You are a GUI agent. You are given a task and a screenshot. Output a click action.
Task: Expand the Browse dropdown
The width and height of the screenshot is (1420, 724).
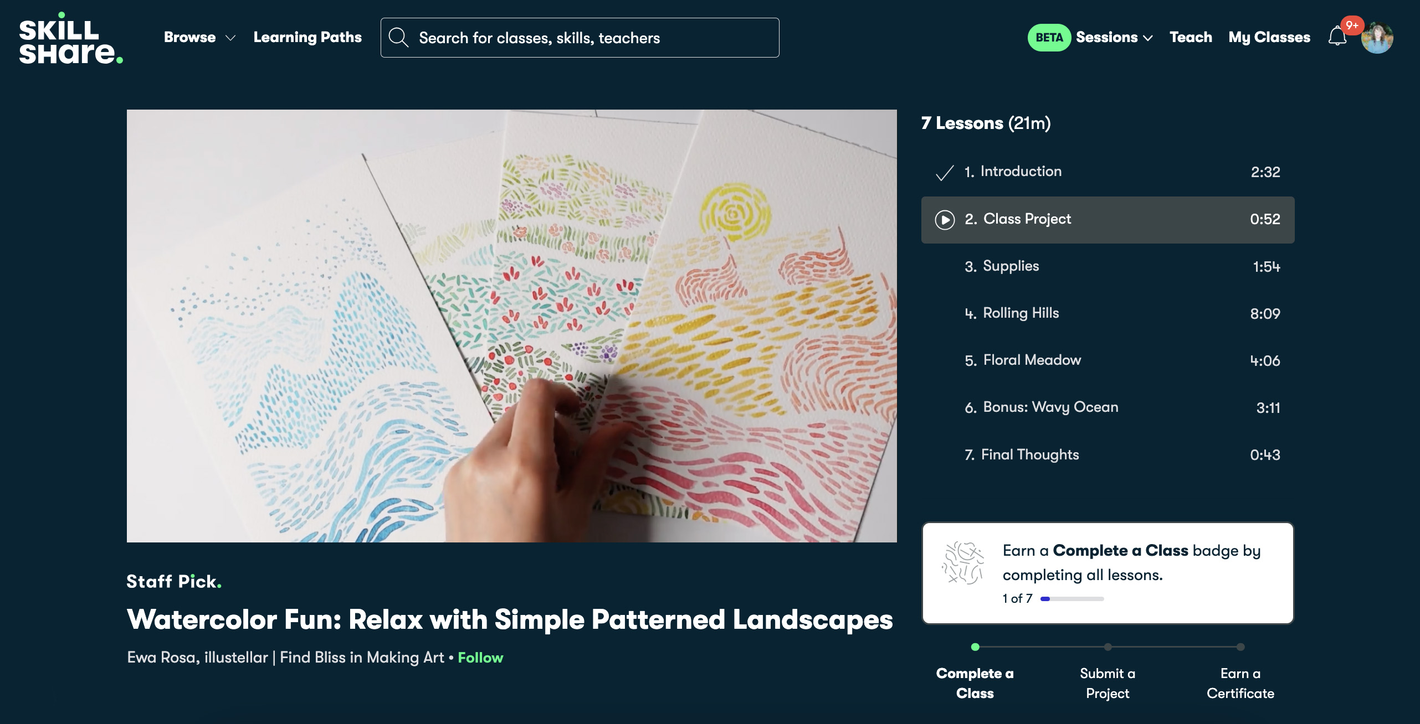coord(199,38)
